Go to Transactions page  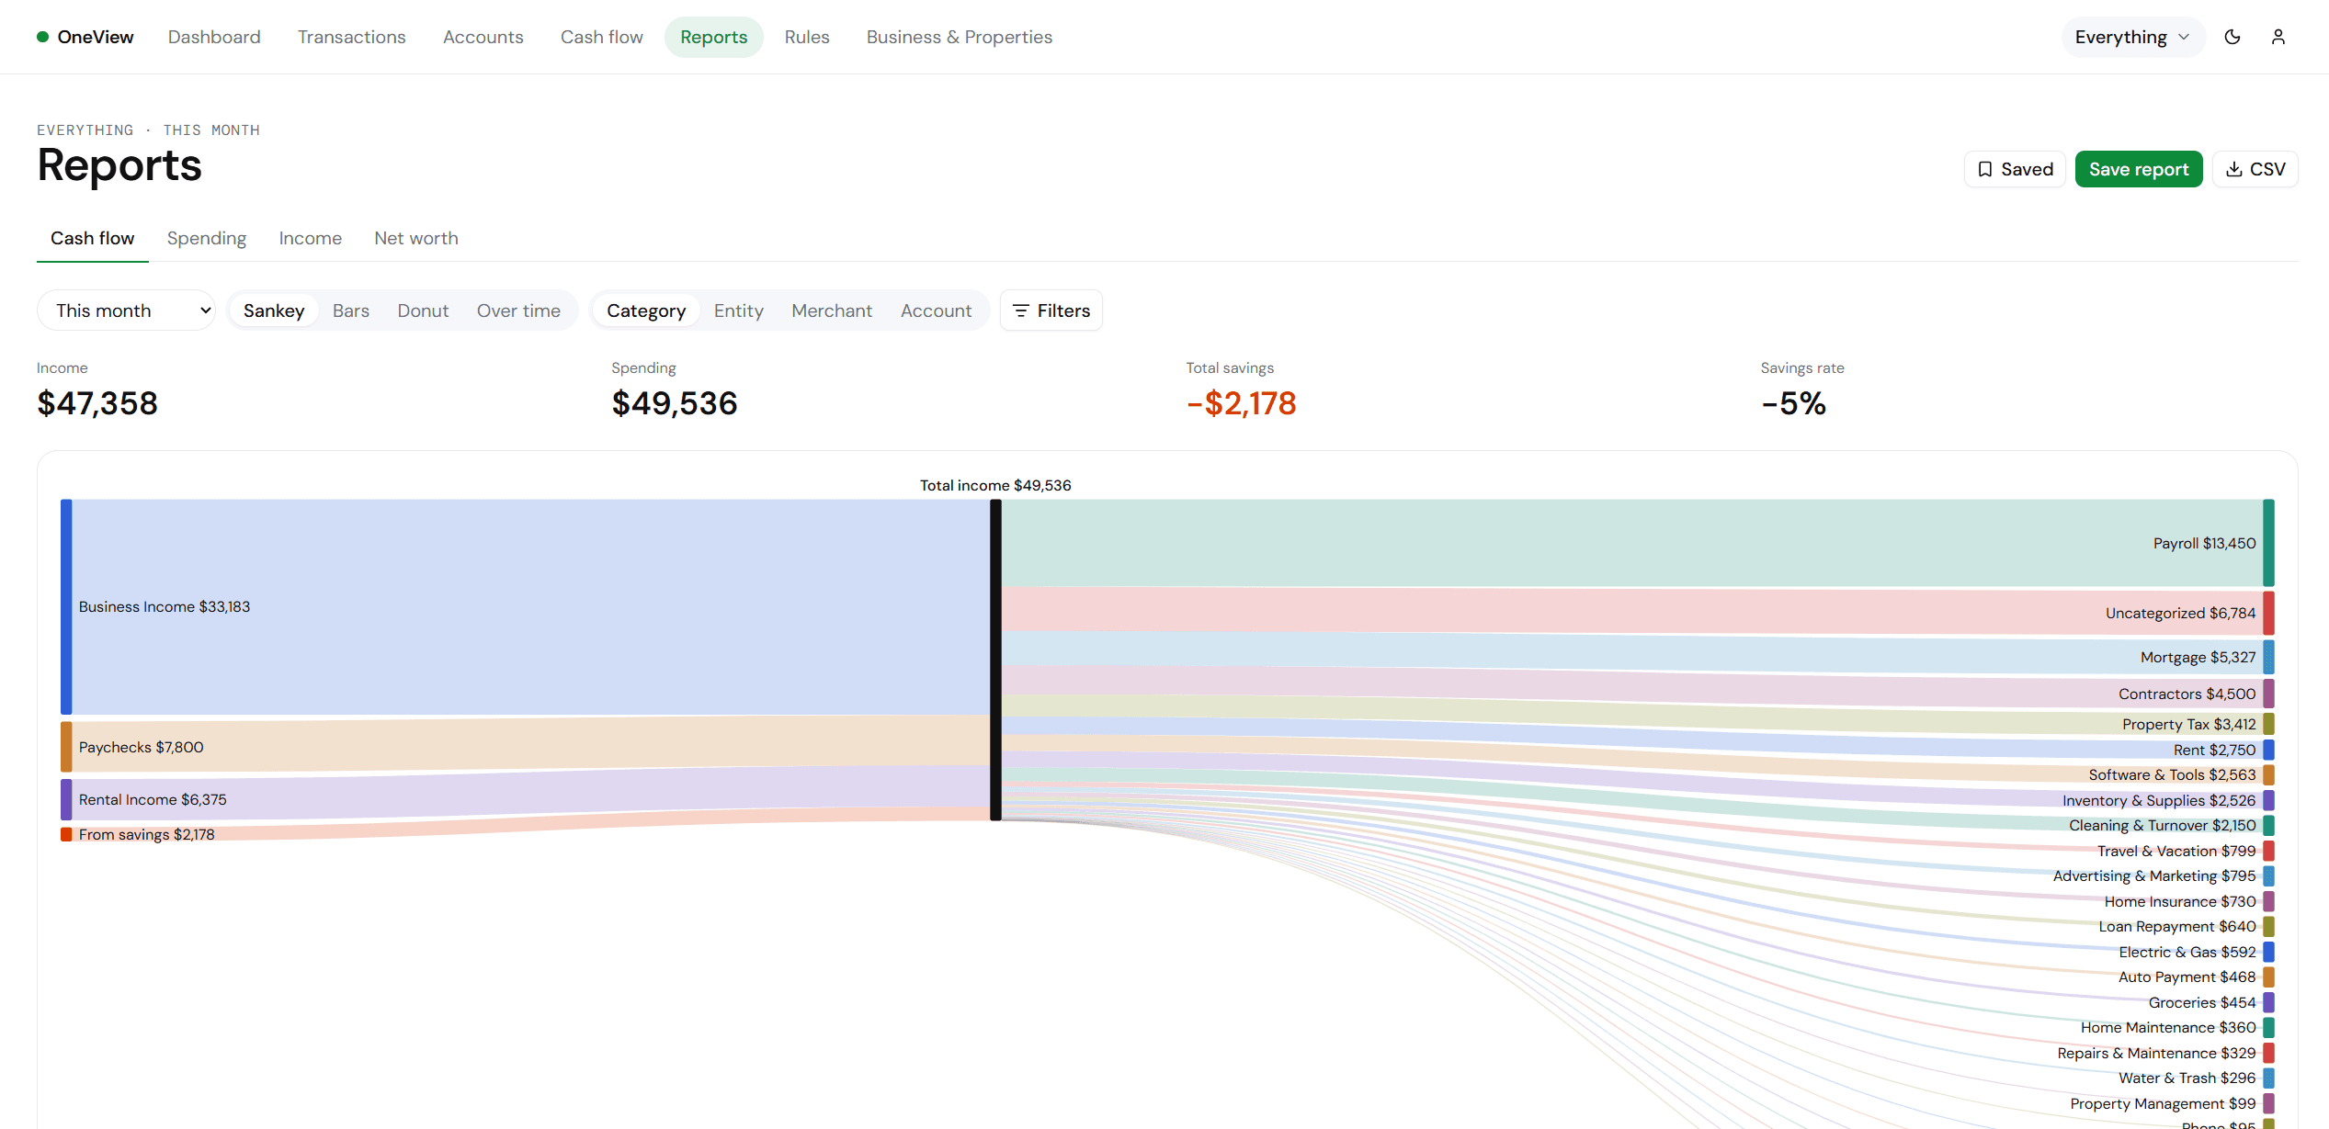(x=351, y=37)
